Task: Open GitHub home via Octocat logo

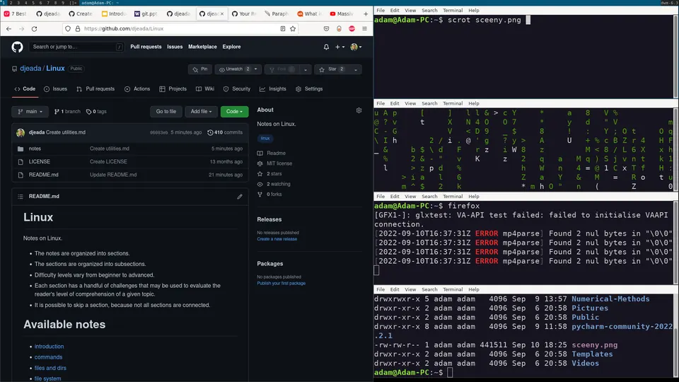Action: 17,47
